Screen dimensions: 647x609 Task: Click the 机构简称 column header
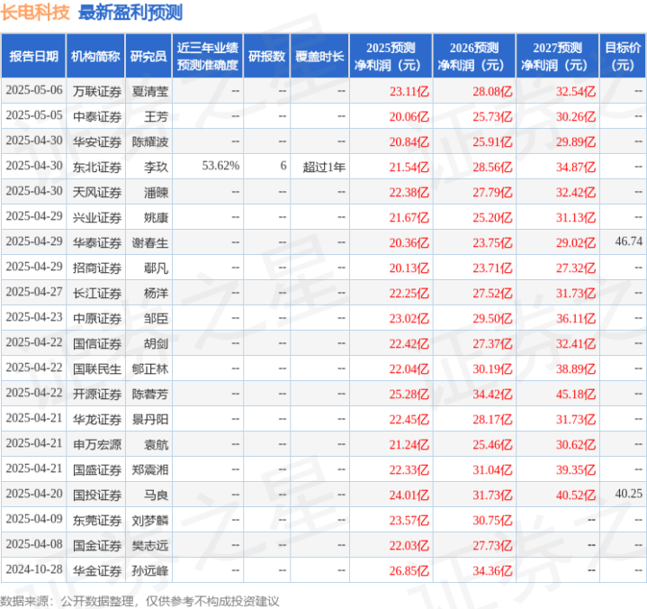95,56
